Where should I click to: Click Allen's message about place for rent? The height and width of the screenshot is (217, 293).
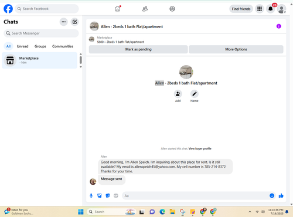165,167
